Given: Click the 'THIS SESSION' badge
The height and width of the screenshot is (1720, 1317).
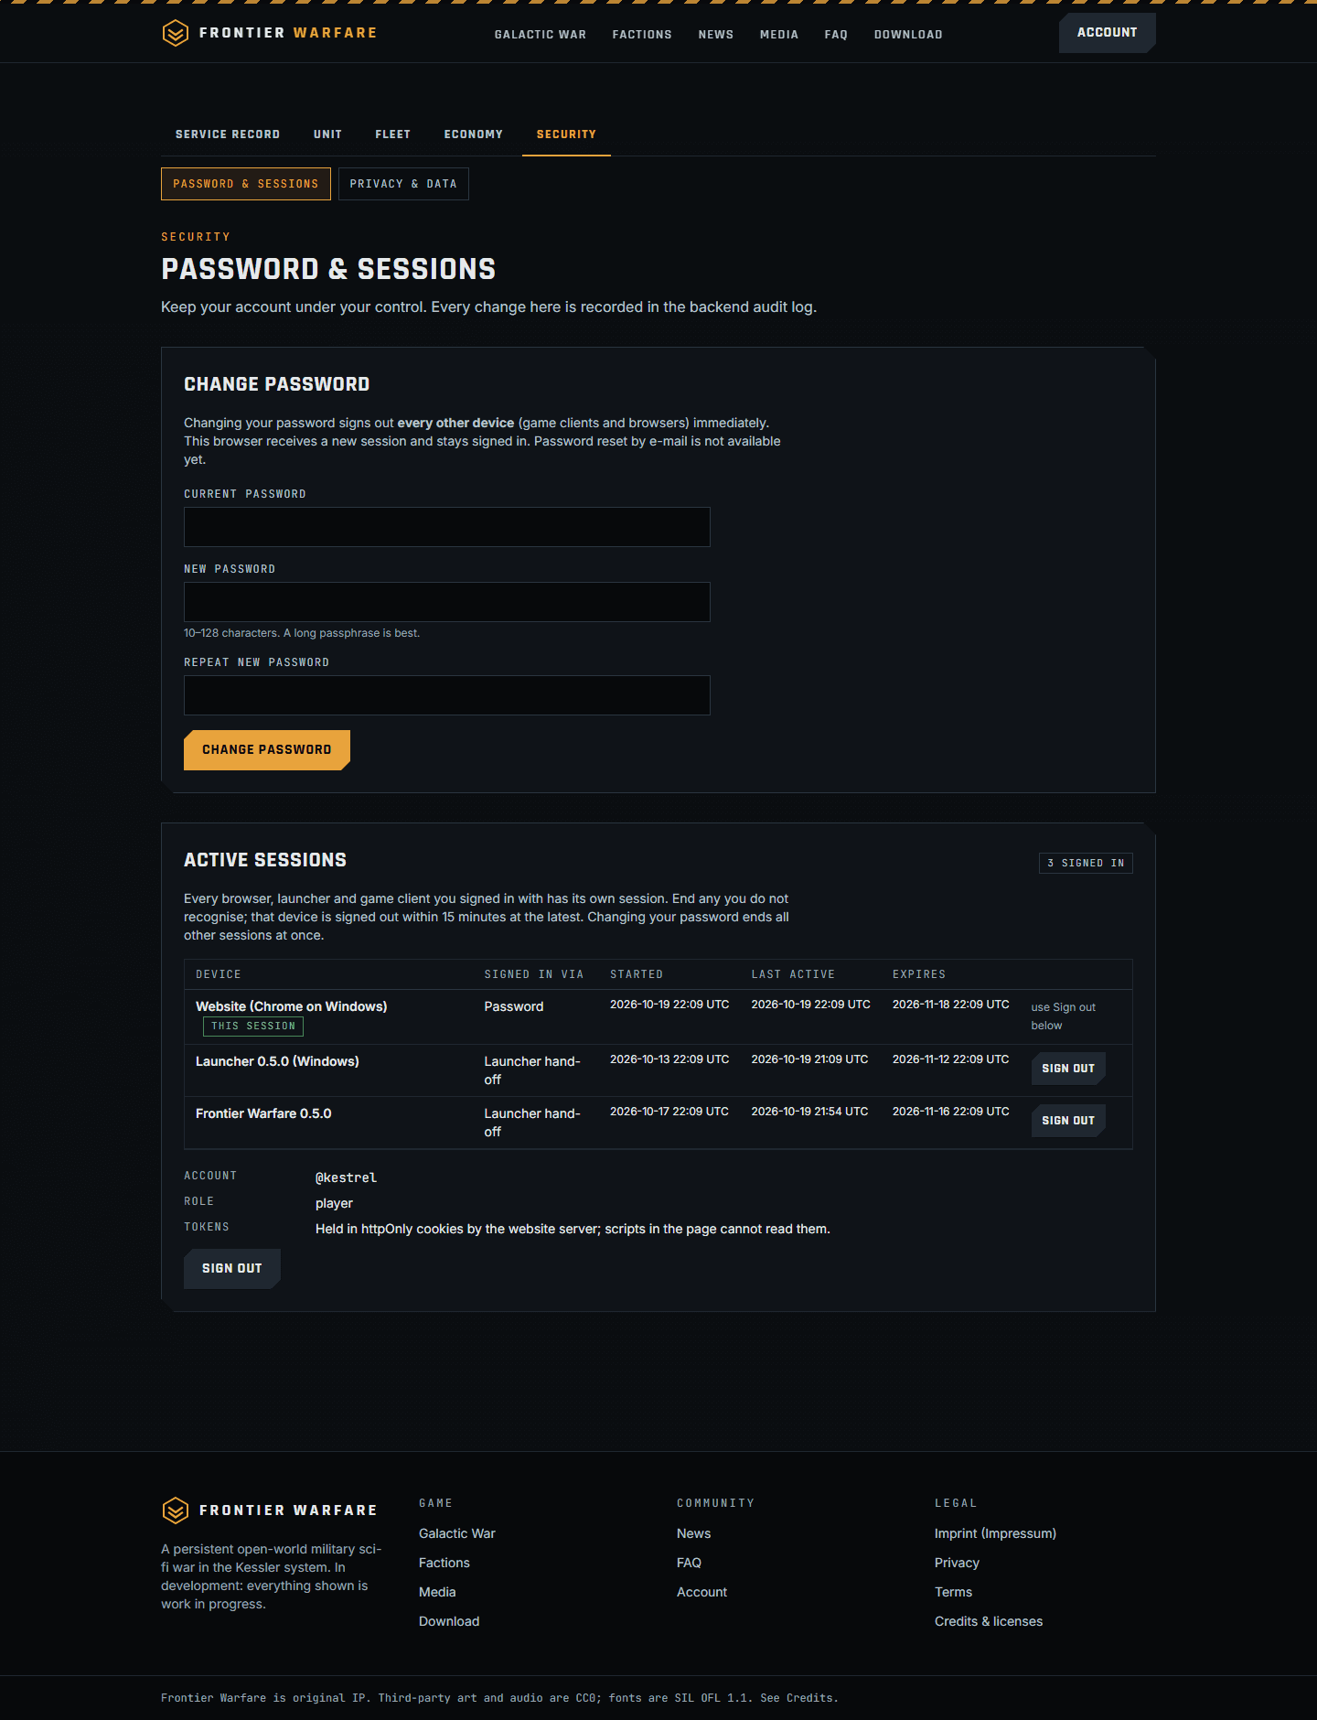Looking at the screenshot, I should pyautogui.click(x=253, y=1027).
